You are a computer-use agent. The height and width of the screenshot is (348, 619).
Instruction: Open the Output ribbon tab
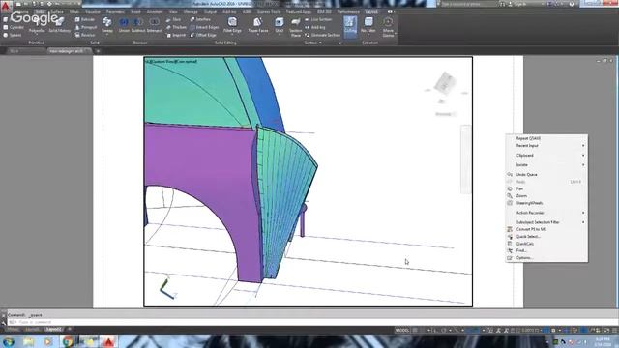[210, 12]
